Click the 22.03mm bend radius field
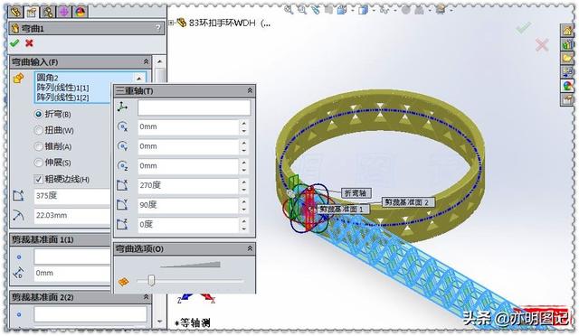 [72, 215]
